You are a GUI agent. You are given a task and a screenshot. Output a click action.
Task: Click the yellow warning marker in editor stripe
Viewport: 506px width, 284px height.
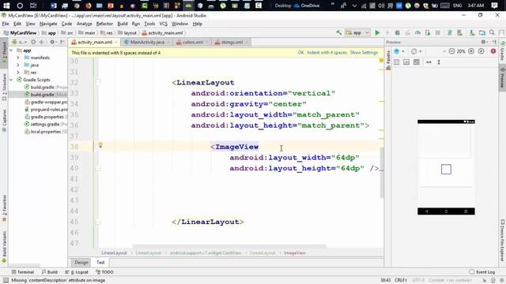381,61
